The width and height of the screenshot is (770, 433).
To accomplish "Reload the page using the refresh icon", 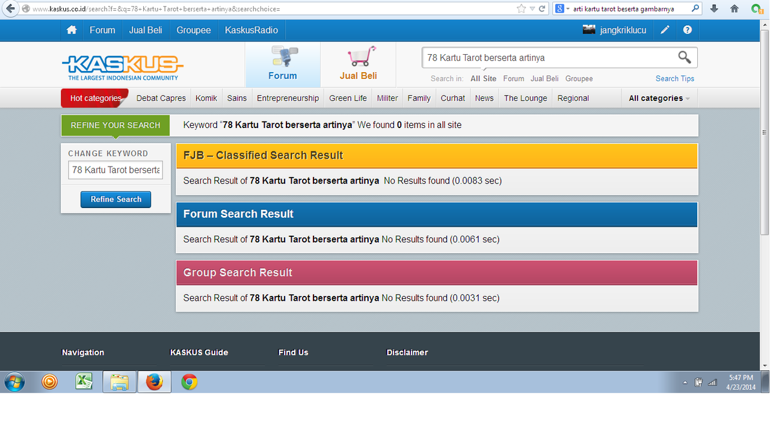I will [542, 9].
